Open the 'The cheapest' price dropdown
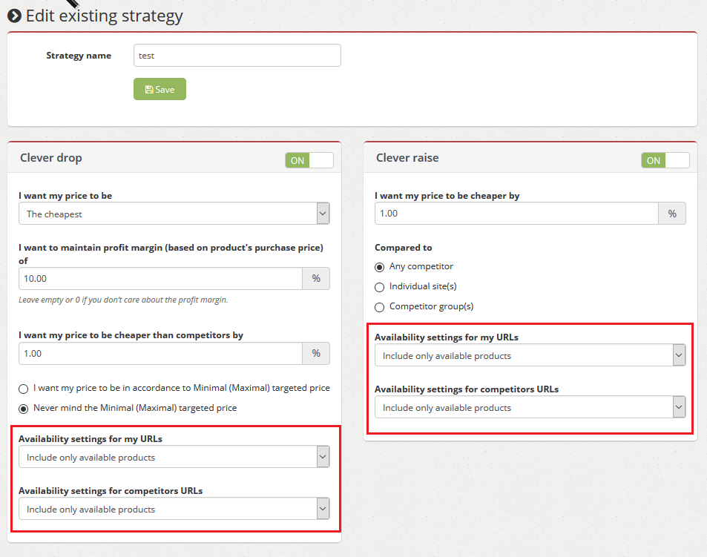 (x=174, y=214)
